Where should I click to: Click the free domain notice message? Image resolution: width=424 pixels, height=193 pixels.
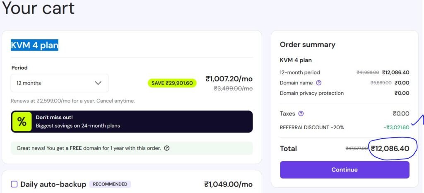tap(89, 148)
